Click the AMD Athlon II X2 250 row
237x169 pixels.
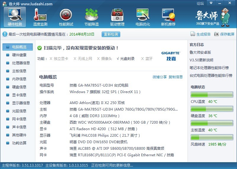coord(97,103)
